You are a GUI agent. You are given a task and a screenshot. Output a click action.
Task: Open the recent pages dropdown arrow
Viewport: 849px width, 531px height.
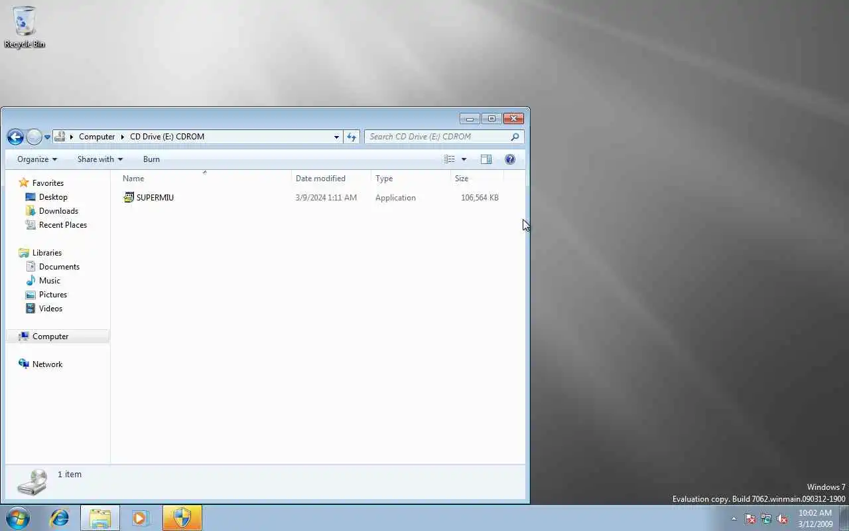[47, 137]
